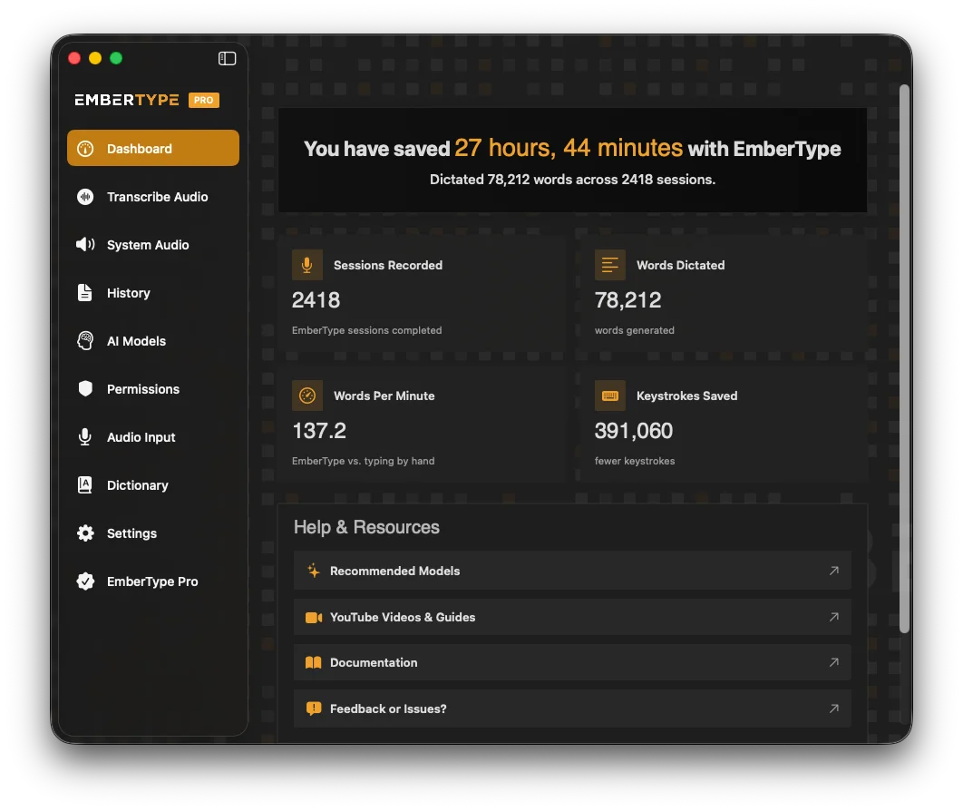Click the 'words generated' caption
Image resolution: width=963 pixels, height=811 pixels.
tap(635, 330)
